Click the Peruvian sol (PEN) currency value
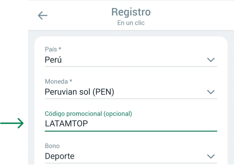This screenshot has height=165, width=234. 79,92
